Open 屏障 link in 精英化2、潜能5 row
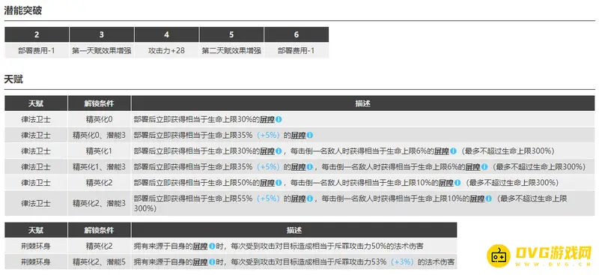 point(201,262)
